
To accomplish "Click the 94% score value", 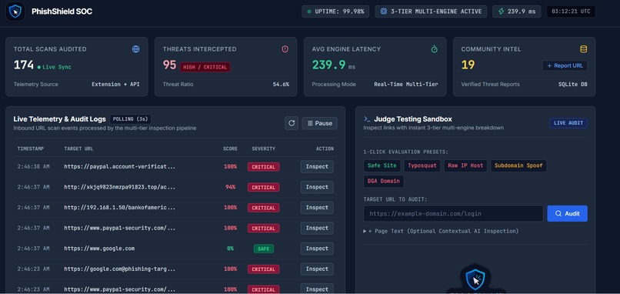I will [x=230, y=187].
